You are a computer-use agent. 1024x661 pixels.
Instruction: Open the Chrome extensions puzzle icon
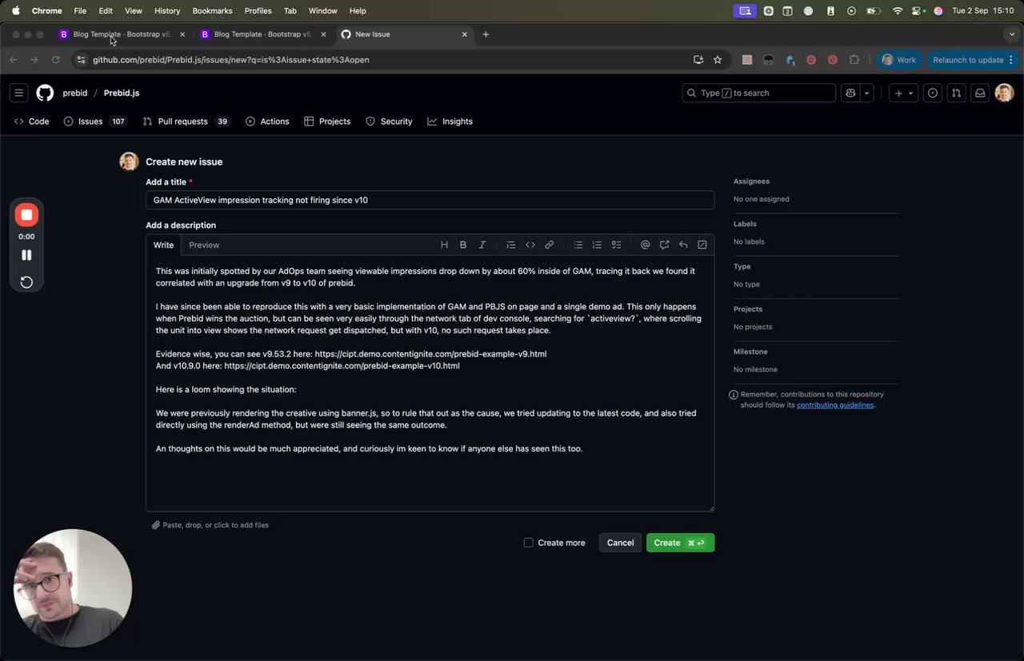click(854, 60)
